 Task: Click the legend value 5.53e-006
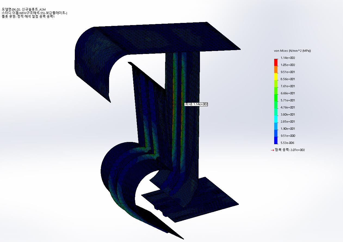pos(288,143)
